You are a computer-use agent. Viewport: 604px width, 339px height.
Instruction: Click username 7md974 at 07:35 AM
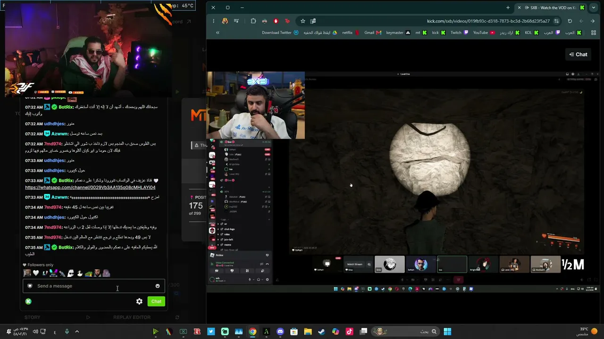(x=53, y=237)
